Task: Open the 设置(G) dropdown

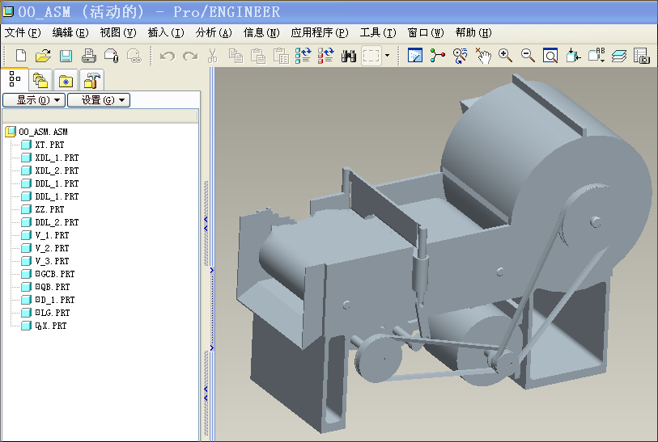Action: [x=98, y=100]
